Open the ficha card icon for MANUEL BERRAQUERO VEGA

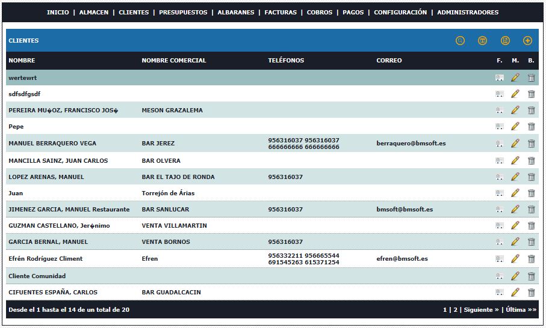pos(499,144)
